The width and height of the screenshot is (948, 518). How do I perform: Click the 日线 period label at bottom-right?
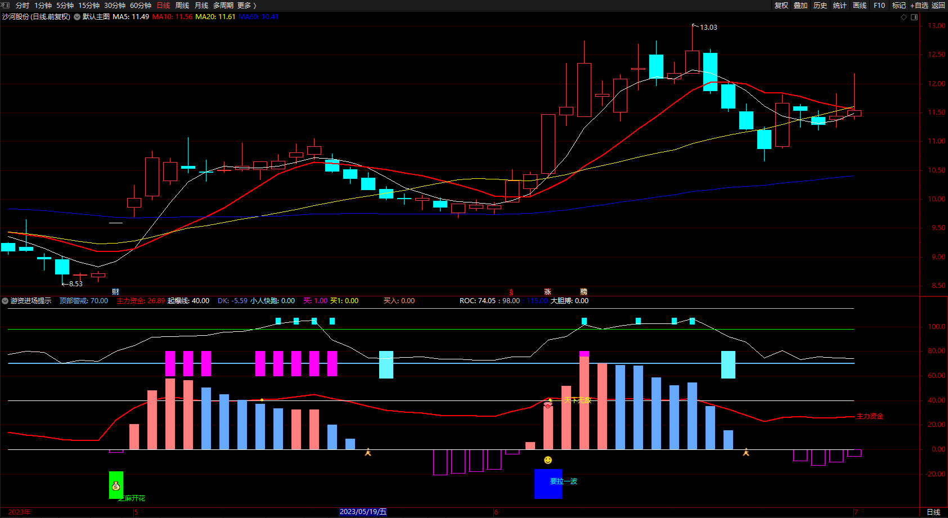pyautogui.click(x=933, y=512)
